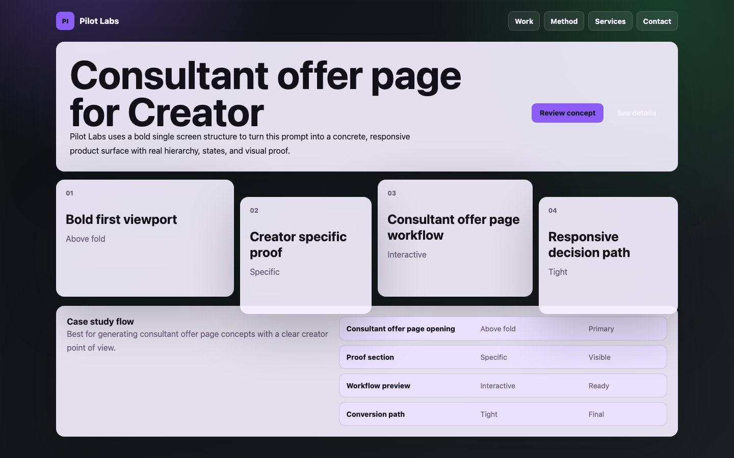Viewport: 734px width, 458px height.
Task: Select the Services nav item
Action: pyautogui.click(x=610, y=21)
